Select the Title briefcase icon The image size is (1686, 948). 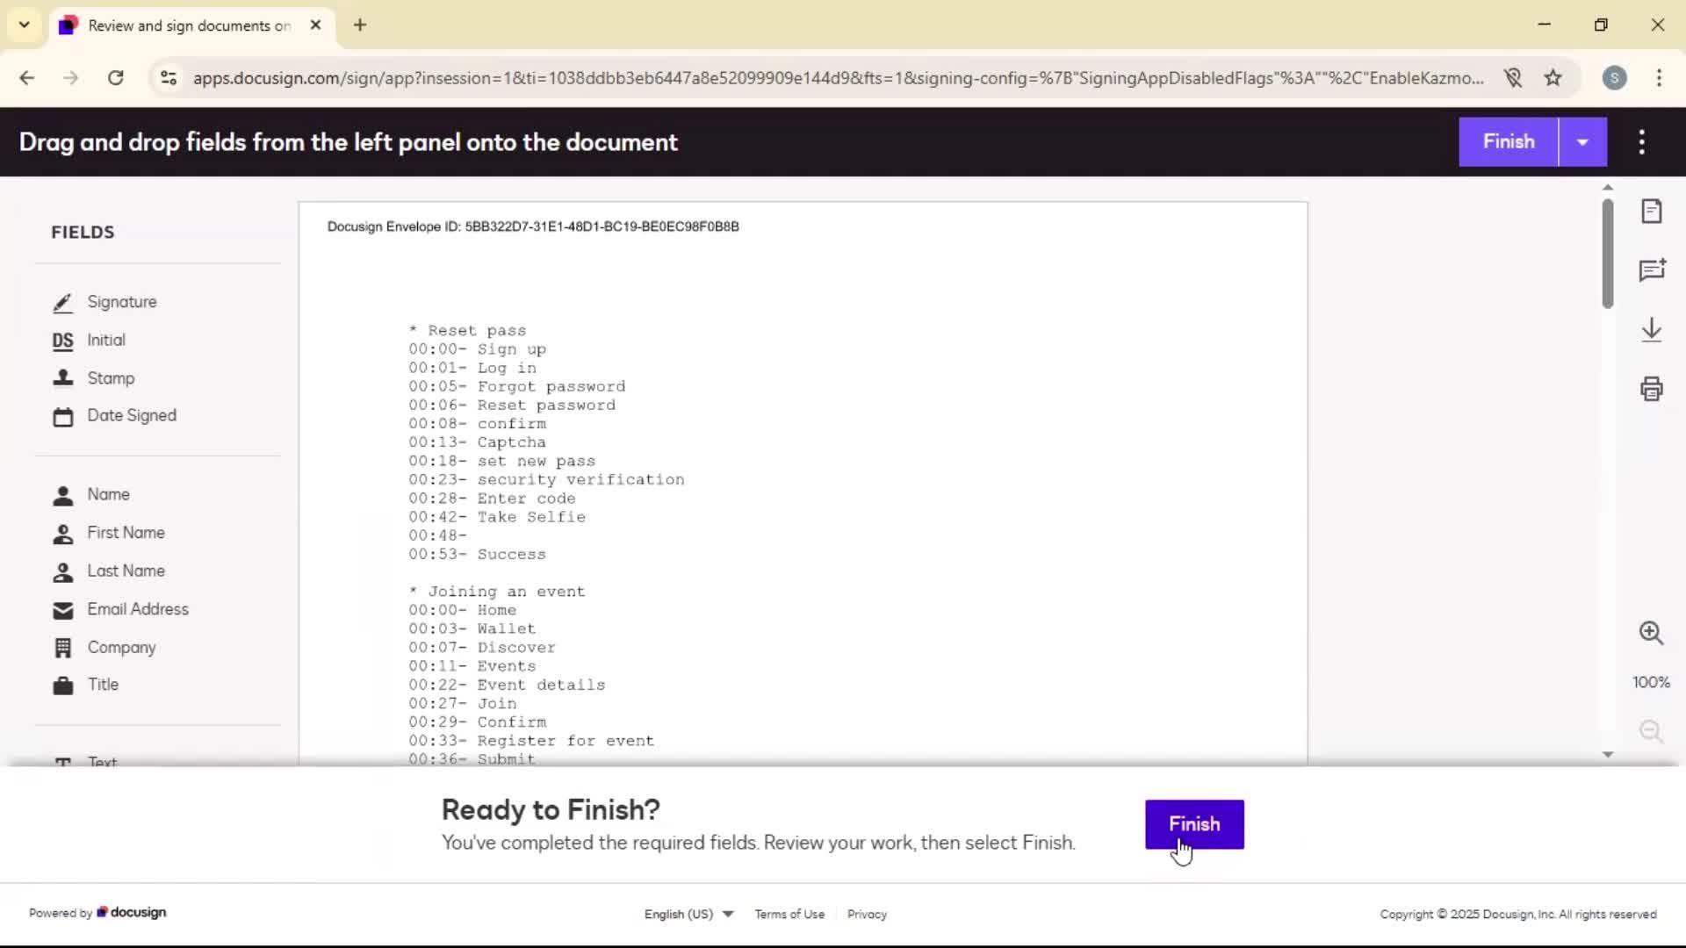62,686
